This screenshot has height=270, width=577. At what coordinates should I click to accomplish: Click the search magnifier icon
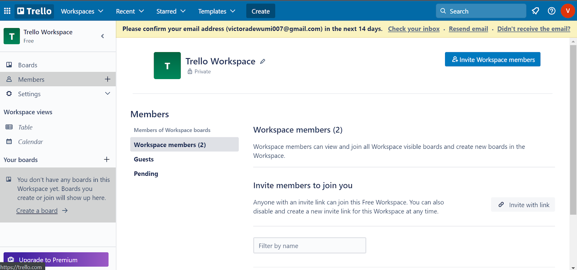coord(443,11)
